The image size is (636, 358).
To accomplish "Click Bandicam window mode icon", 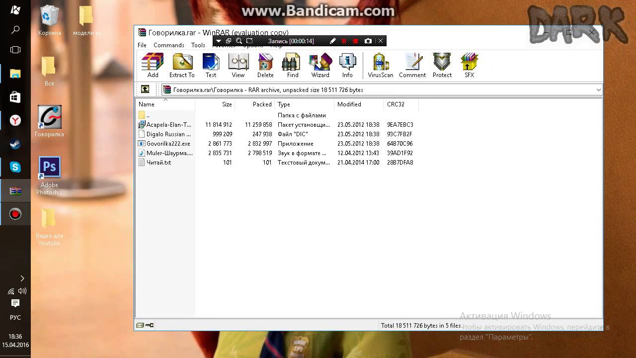I will point(229,41).
